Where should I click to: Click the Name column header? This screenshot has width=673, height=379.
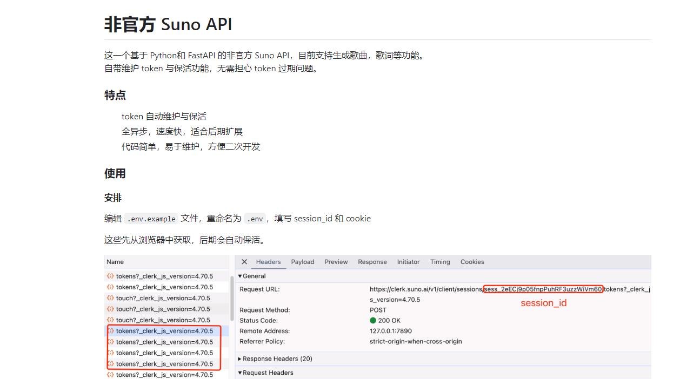(x=115, y=262)
